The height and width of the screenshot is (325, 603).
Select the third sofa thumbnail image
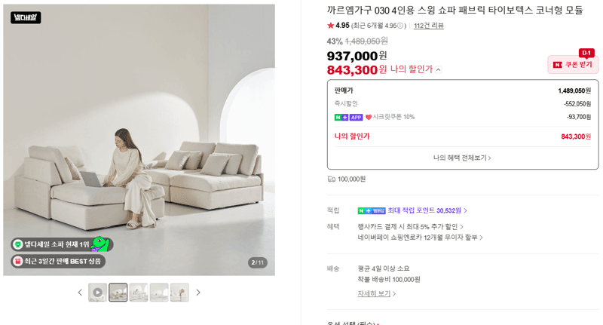(139, 293)
